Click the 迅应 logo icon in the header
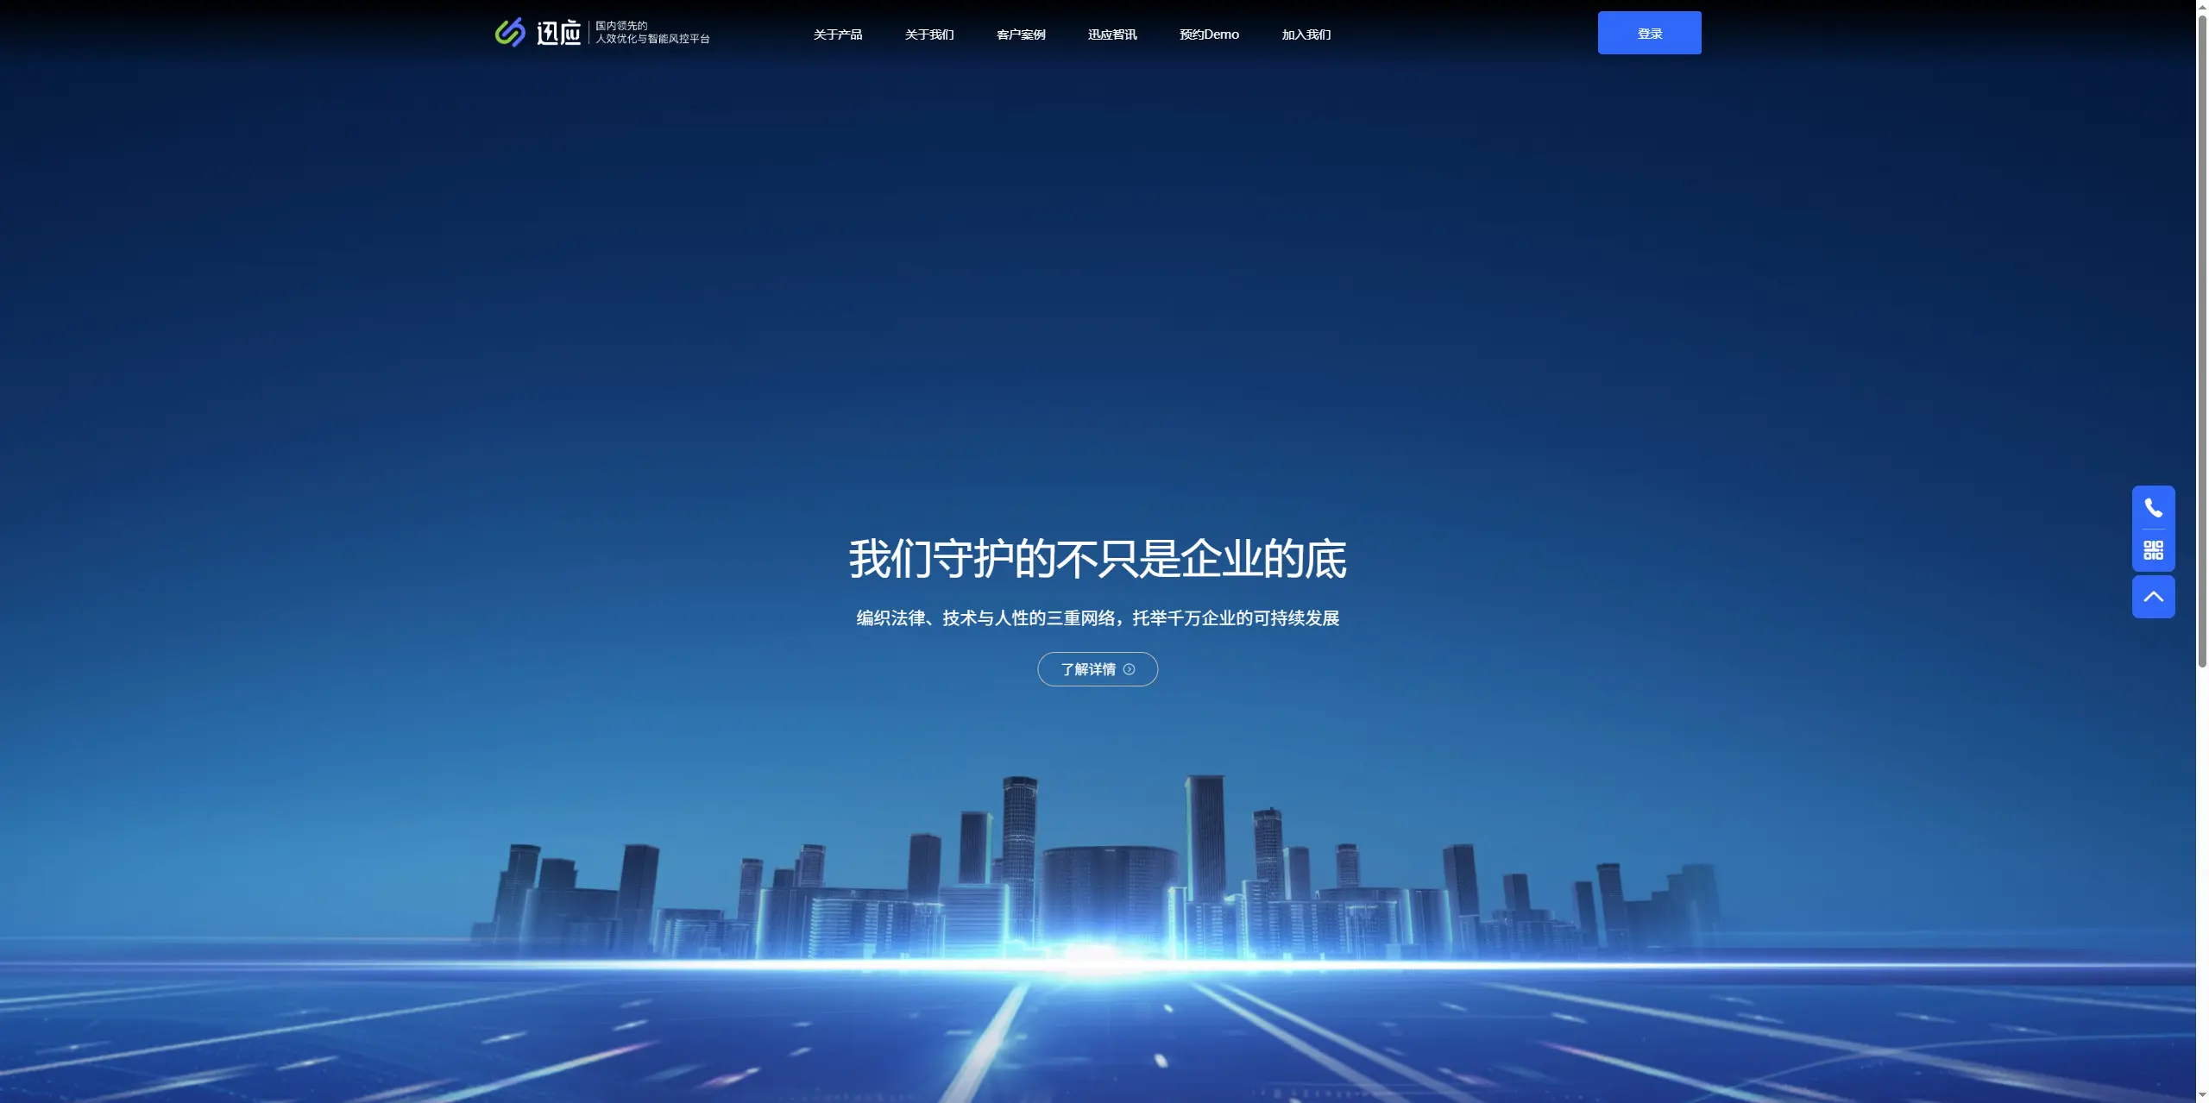Viewport: 2209px width, 1103px height. [509, 33]
